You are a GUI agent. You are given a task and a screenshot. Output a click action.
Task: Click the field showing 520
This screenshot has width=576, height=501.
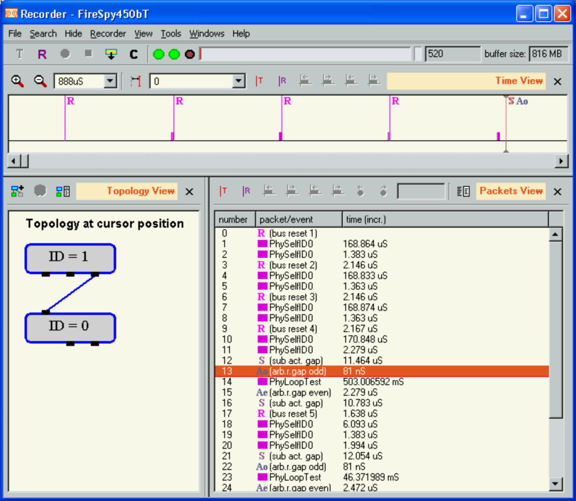pos(453,54)
